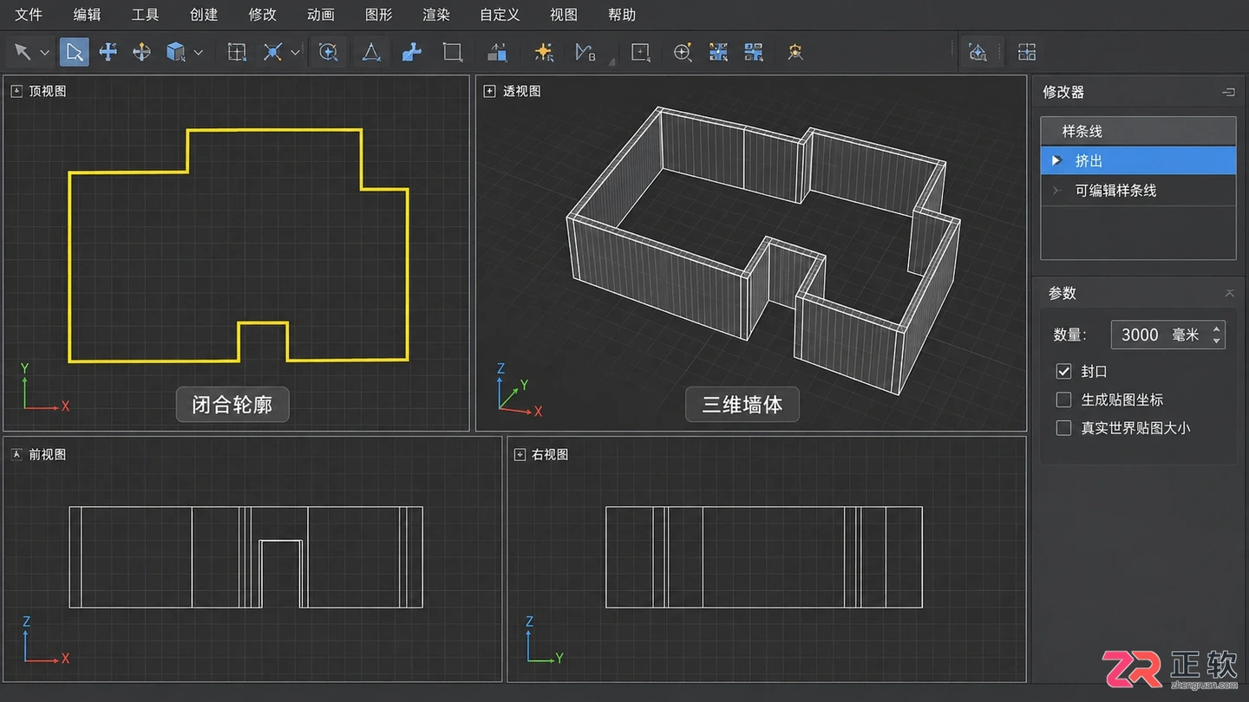Screen dimensions: 1249x702
Task: Expand the 可编辑样条线 entry arrow
Action: 1056,190
